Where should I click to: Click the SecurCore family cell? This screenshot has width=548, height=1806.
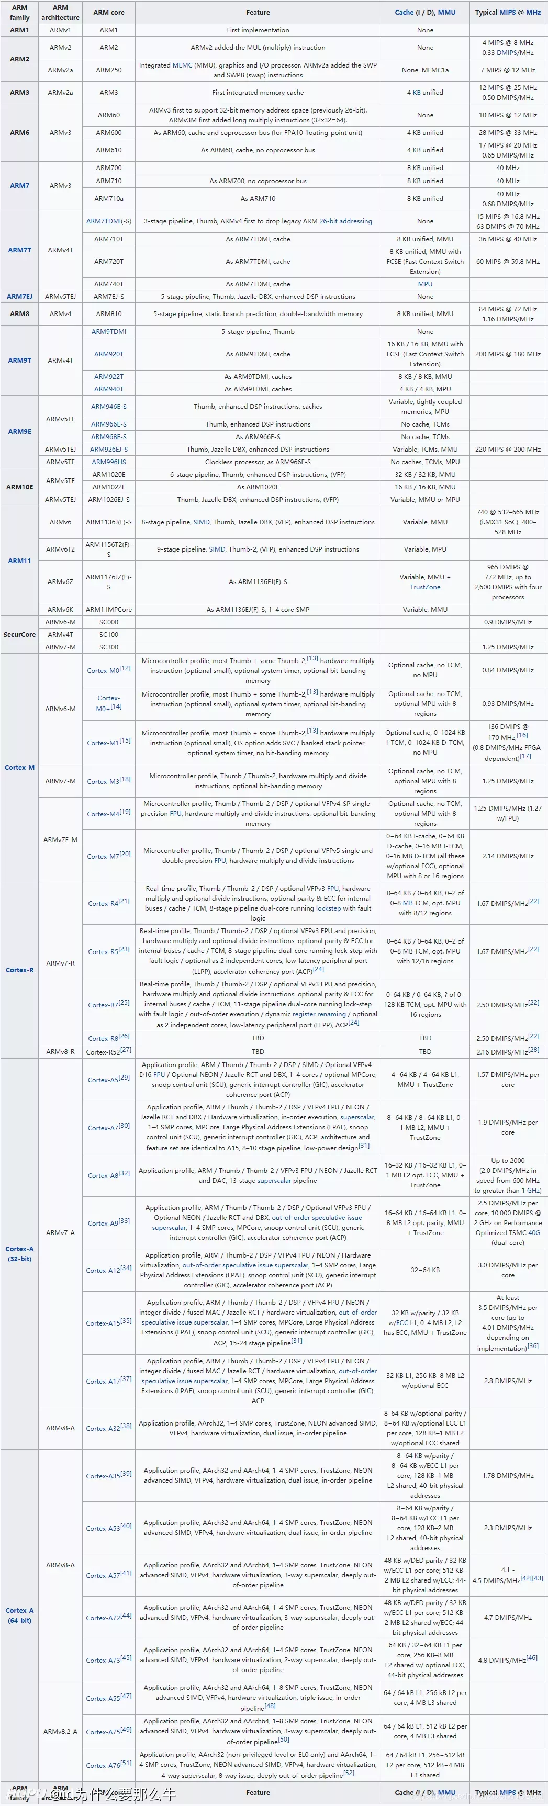[19, 634]
